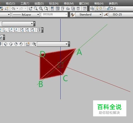The height and width of the screenshot is (123, 133).
Task: Click the Text Style icon
Action: pos(73,15)
